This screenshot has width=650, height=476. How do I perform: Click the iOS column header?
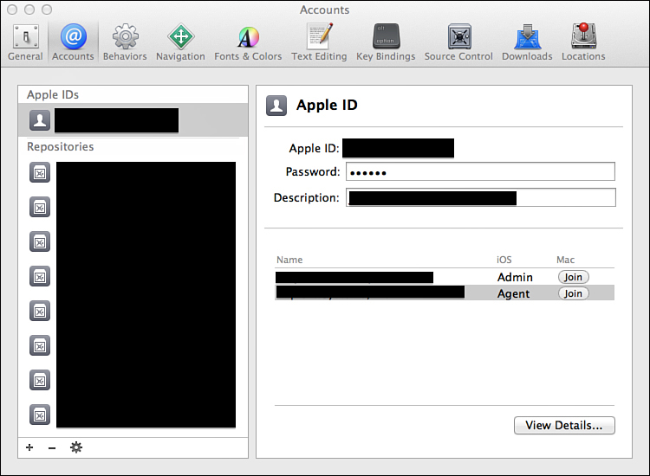(504, 260)
